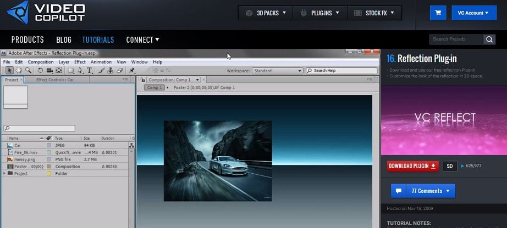This screenshot has width=507, height=228.
Task: Click the Download Plugin button
Action: pos(413,166)
